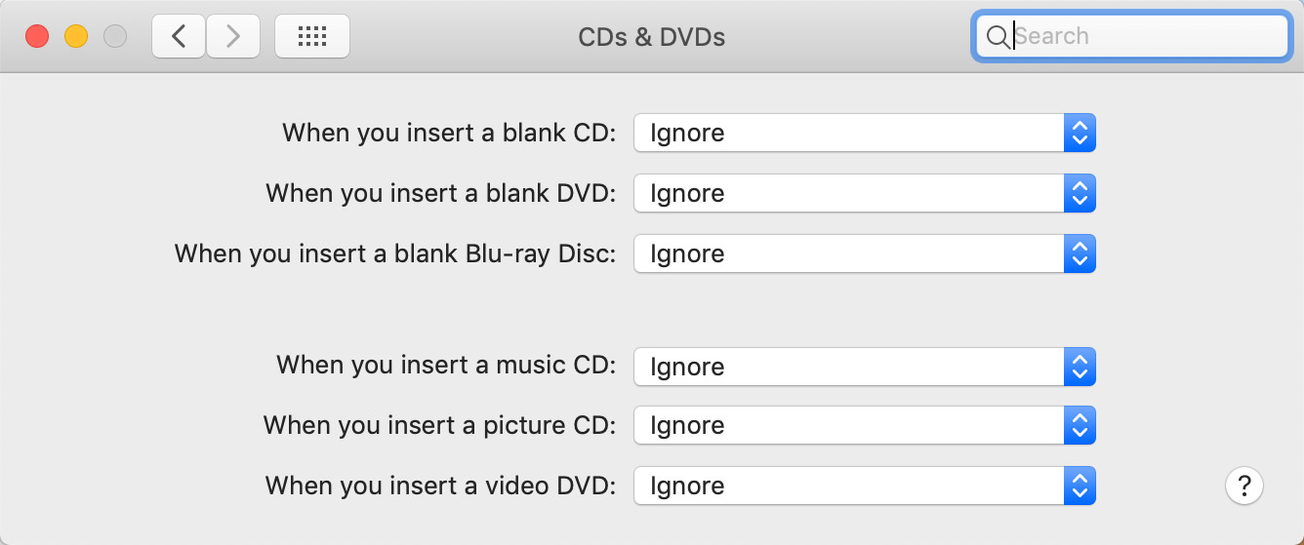Open the music CD action dropdown
This screenshot has height=545, width=1304.
point(865,367)
